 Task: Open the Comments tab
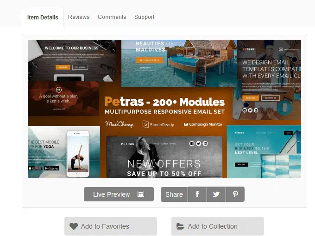point(112,17)
